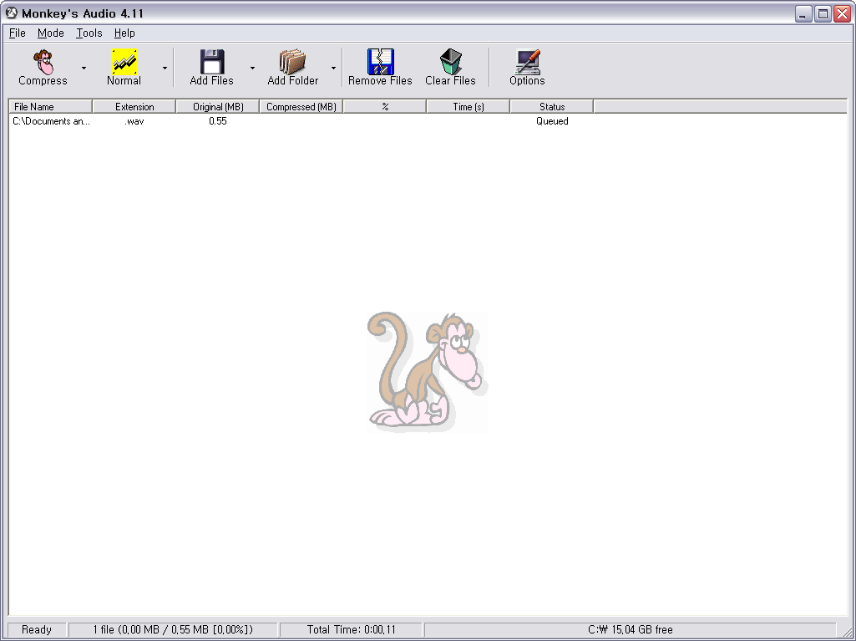Screen dimensions: 856x641
Task: Open the File menu
Action: click(x=18, y=33)
